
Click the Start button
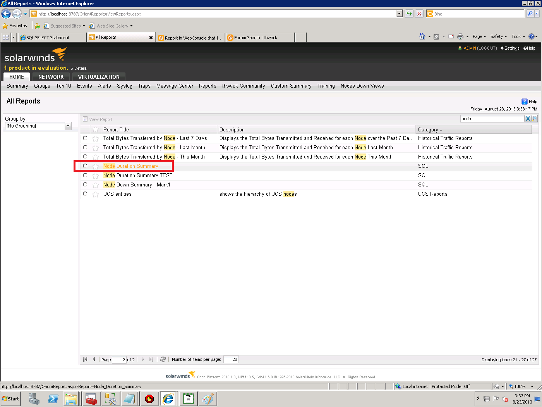[x=11, y=399]
